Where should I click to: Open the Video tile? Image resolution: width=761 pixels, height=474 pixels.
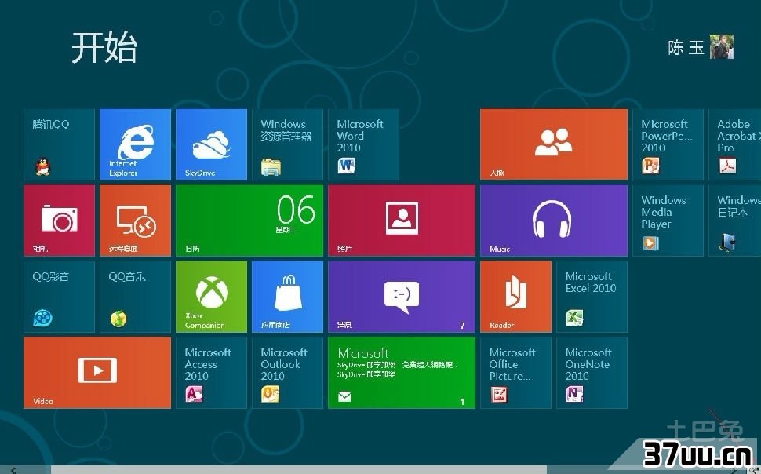click(x=97, y=373)
